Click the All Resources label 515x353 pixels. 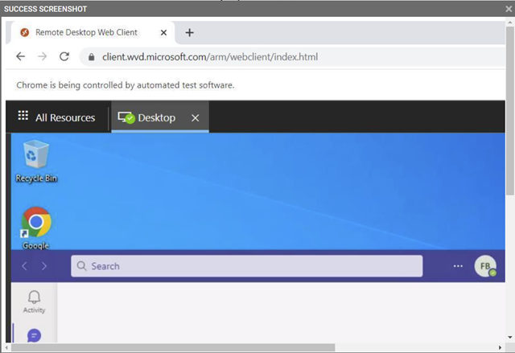click(x=65, y=117)
